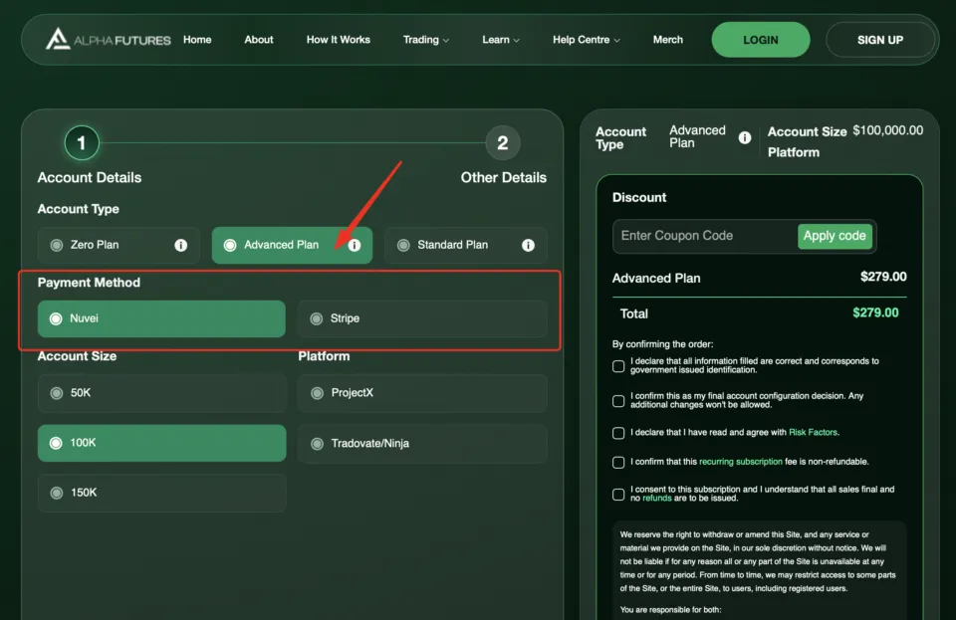Open the Merch page
Image resolution: width=956 pixels, height=620 pixels.
(x=667, y=40)
